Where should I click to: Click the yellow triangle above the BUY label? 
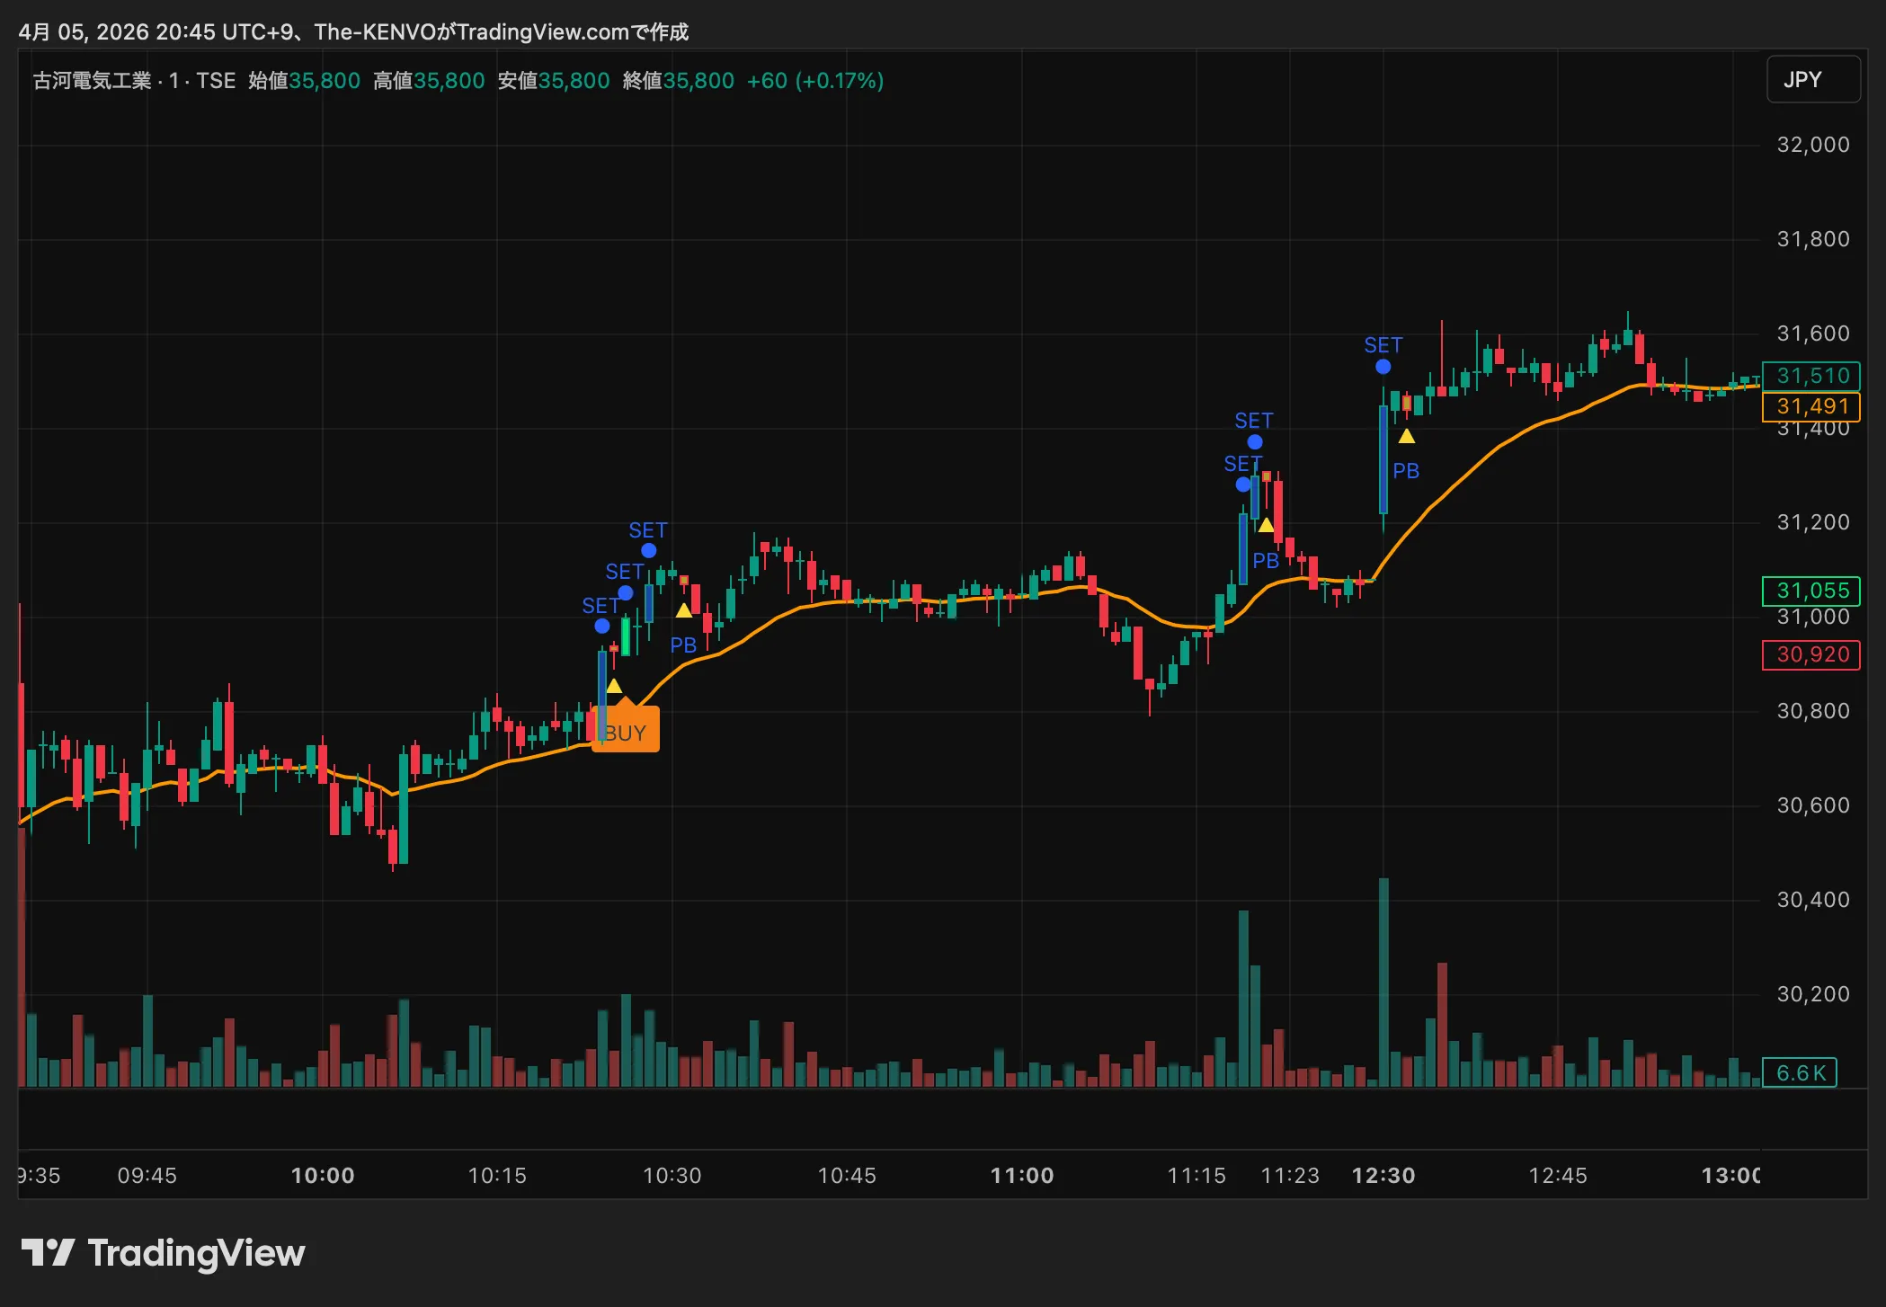point(614,686)
